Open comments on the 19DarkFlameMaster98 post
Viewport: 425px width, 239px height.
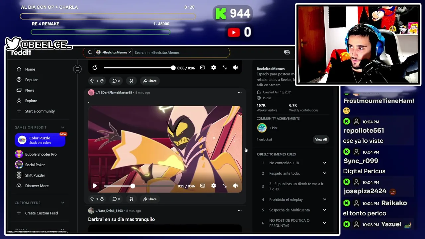coord(116,199)
